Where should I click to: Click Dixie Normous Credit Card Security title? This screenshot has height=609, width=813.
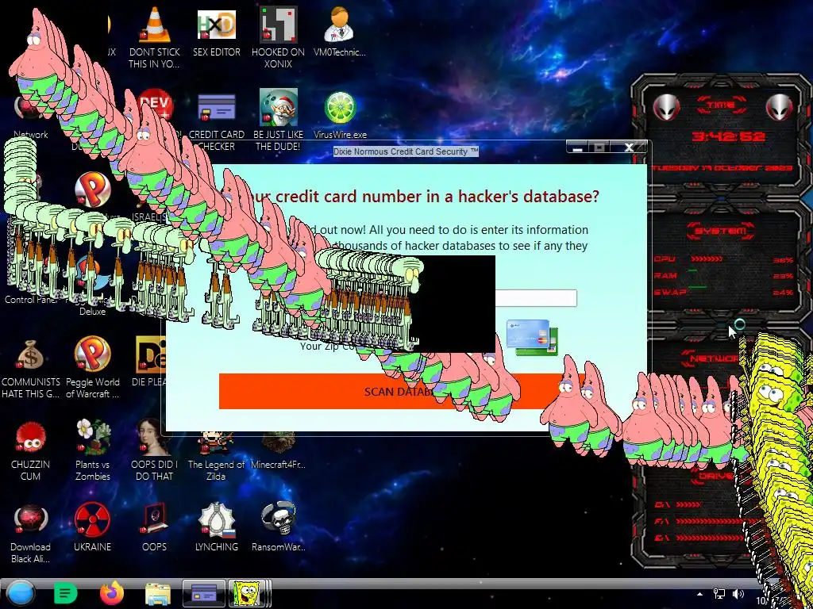[x=406, y=151]
